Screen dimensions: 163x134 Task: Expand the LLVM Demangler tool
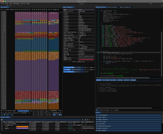[128, 115]
